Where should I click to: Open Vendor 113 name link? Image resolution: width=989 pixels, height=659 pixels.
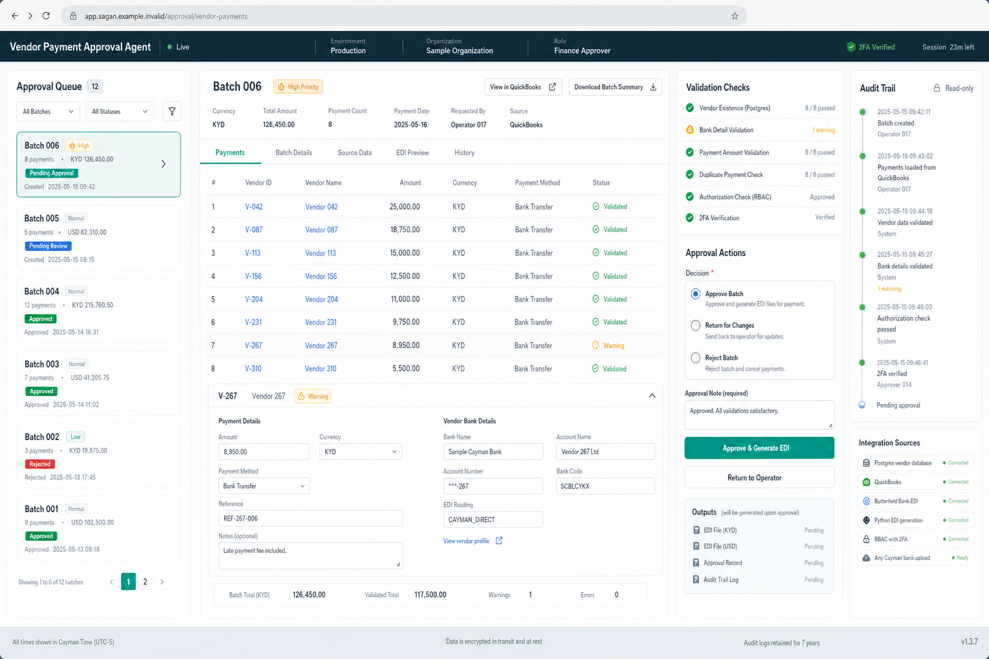(x=321, y=253)
